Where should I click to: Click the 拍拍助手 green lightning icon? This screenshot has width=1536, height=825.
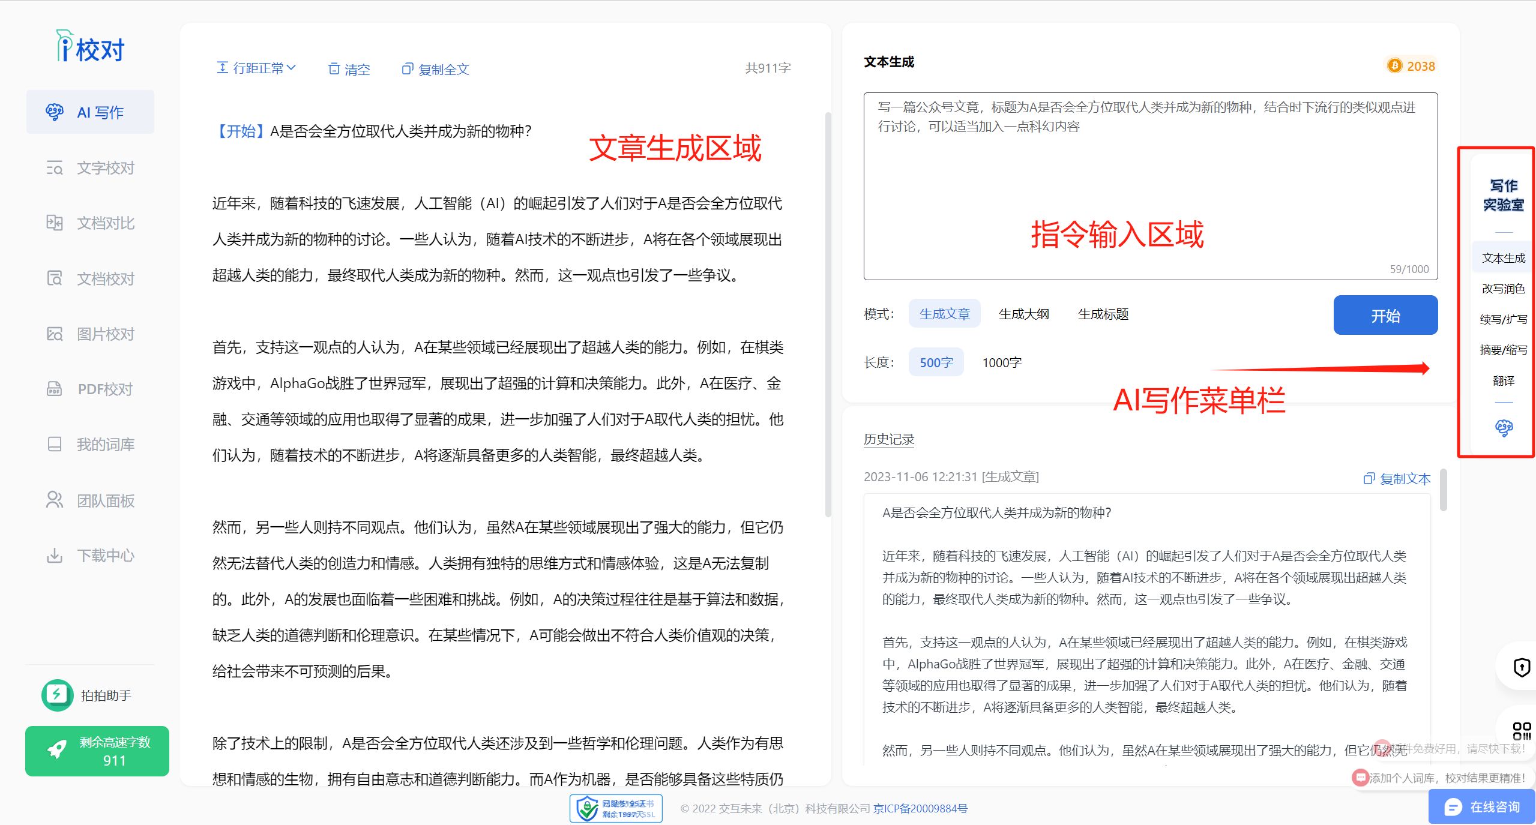pos(57,695)
